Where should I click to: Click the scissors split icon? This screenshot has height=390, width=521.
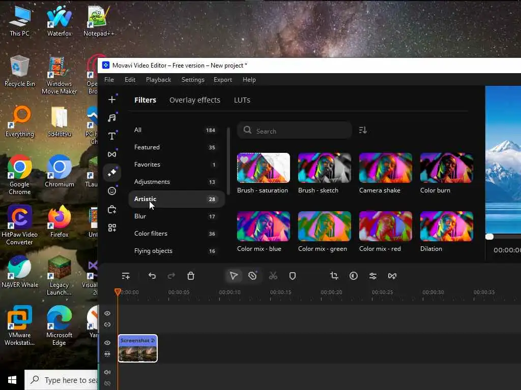click(x=273, y=276)
